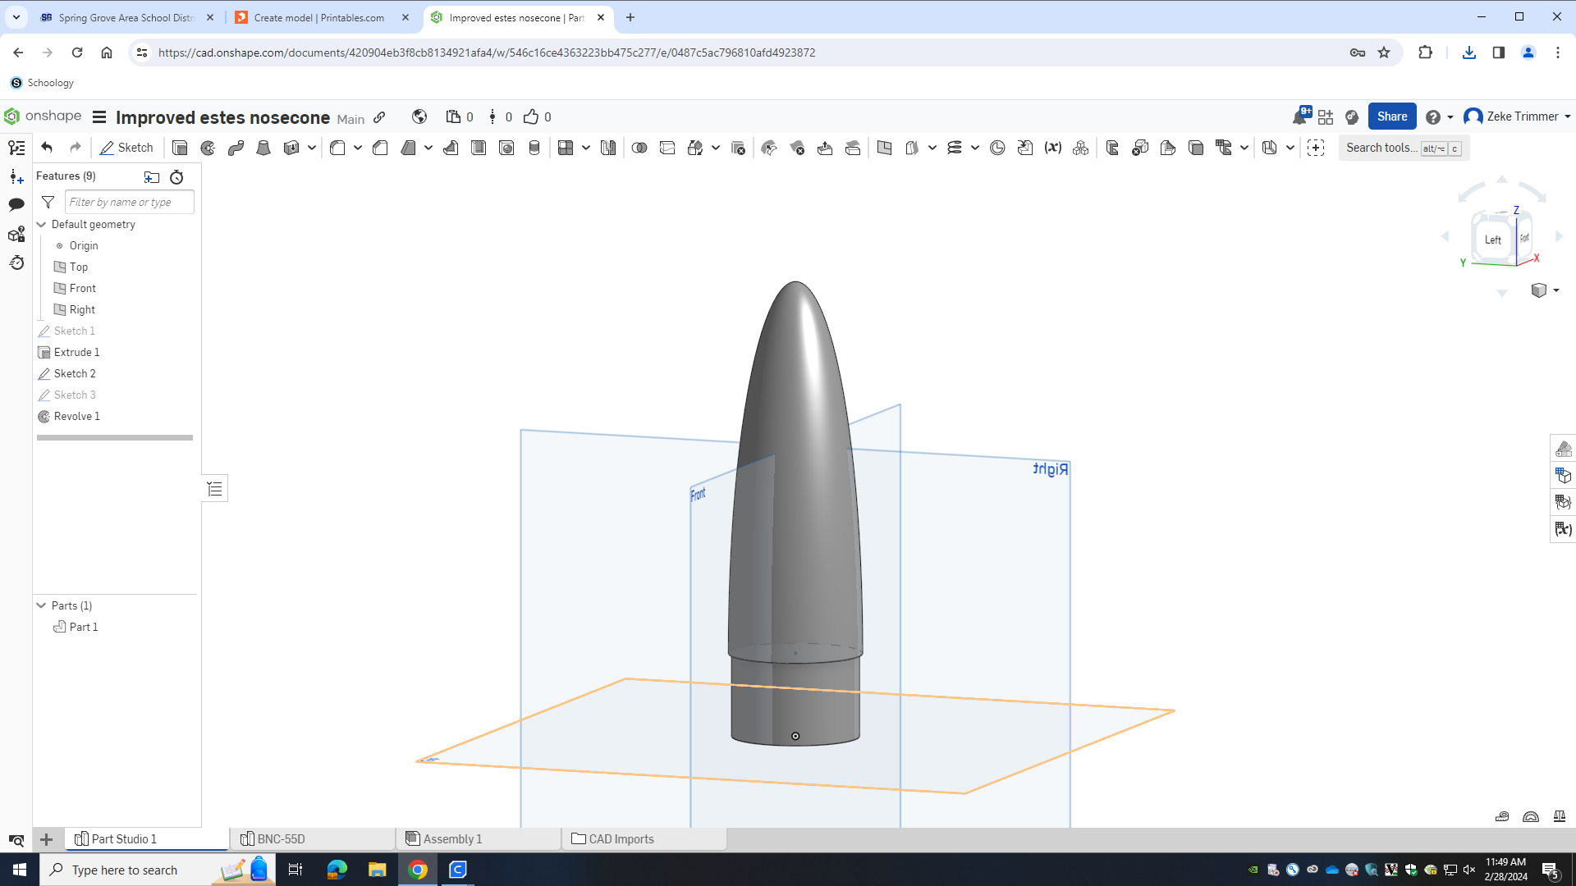Select the Mirror tool icon
1576x886 pixels.
[608, 148]
